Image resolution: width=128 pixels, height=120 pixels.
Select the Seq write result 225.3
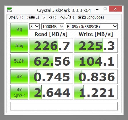96,45
